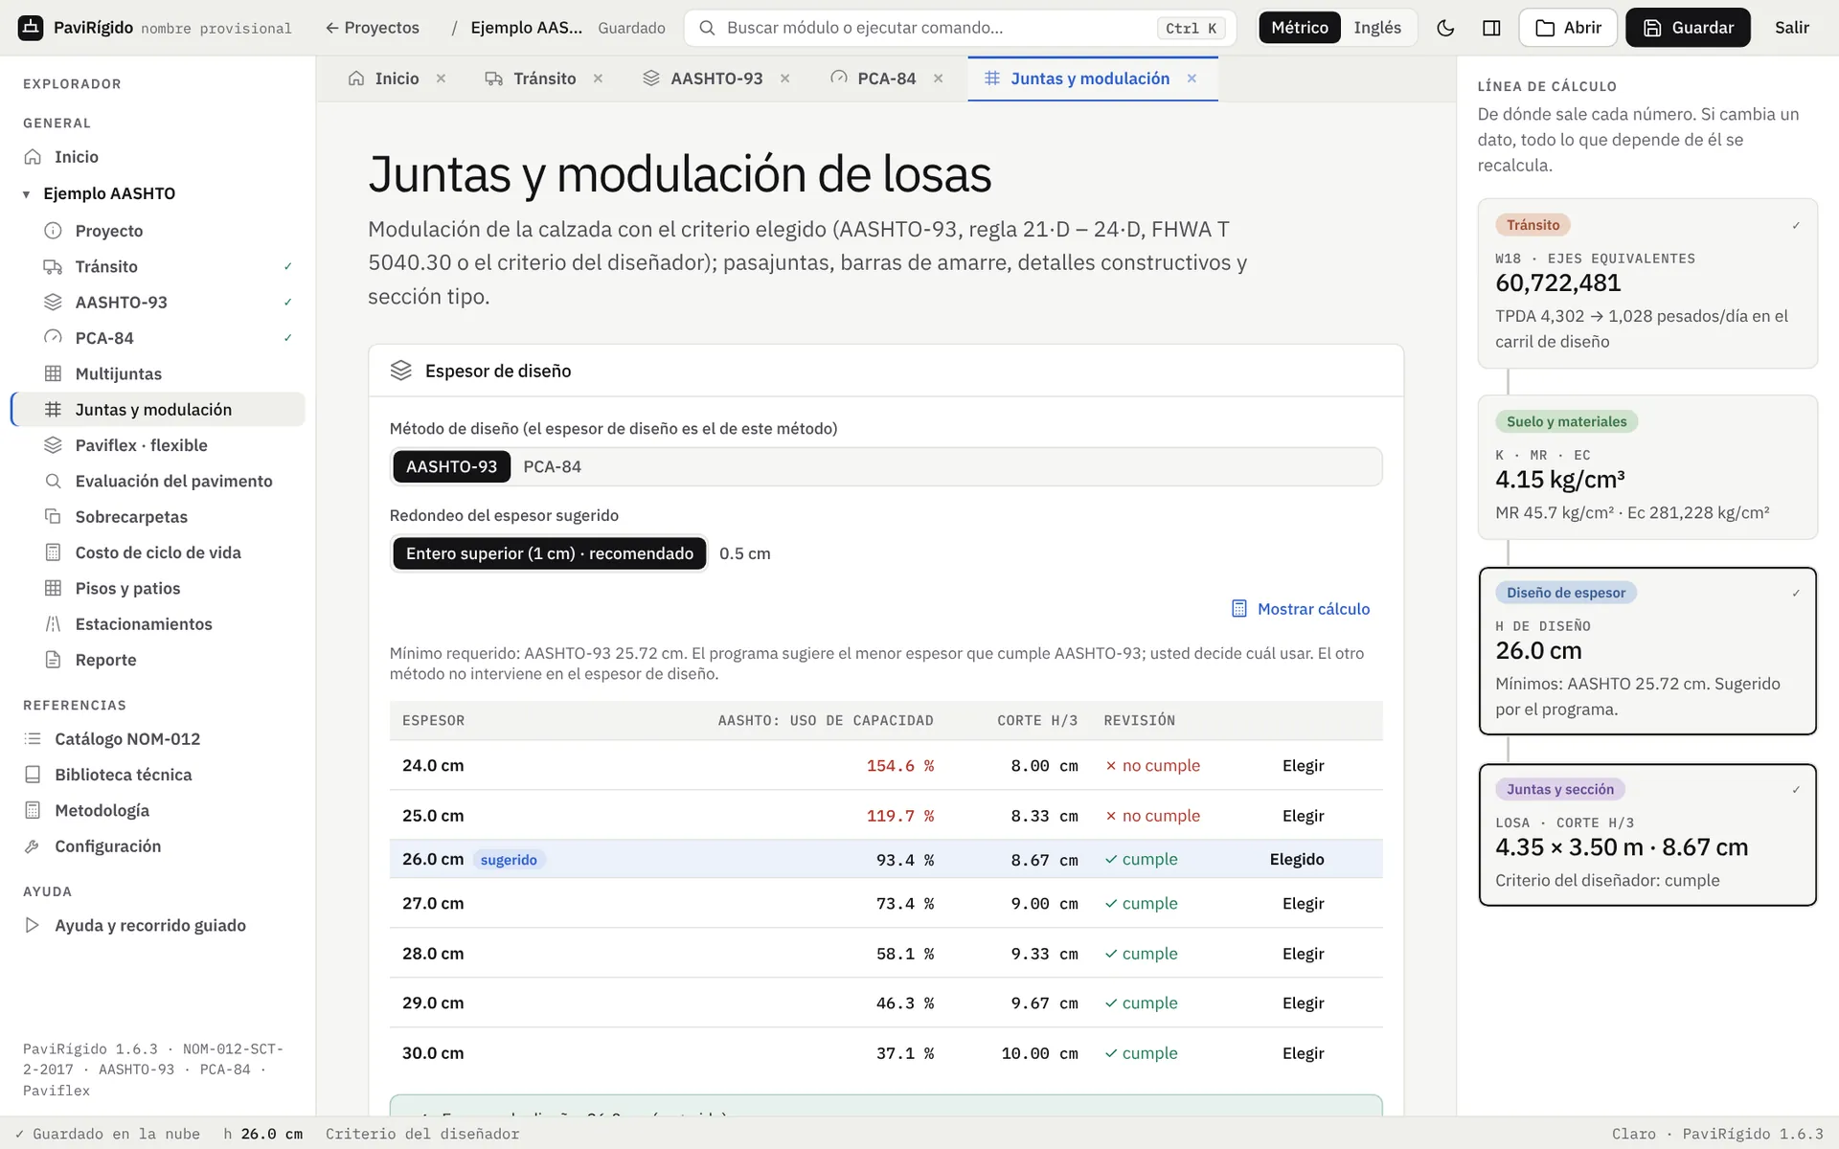The width and height of the screenshot is (1839, 1149).
Task: Open the Diseño de espesor calculation card
Action: click(1647, 651)
